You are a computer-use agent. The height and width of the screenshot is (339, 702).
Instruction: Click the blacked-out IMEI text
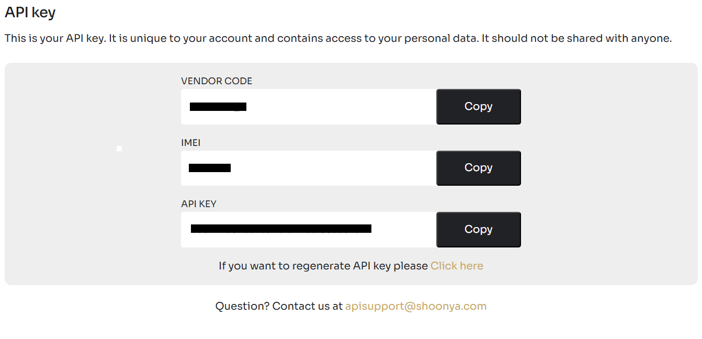[x=210, y=168]
